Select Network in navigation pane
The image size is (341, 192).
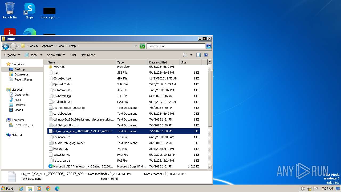click(x=17, y=135)
